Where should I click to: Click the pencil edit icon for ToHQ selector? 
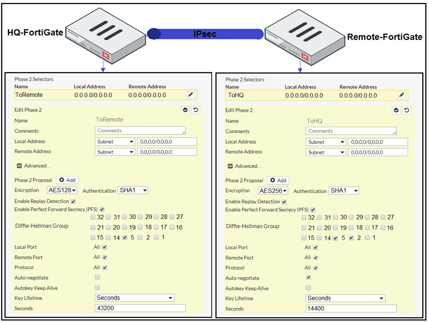pyautogui.click(x=402, y=95)
